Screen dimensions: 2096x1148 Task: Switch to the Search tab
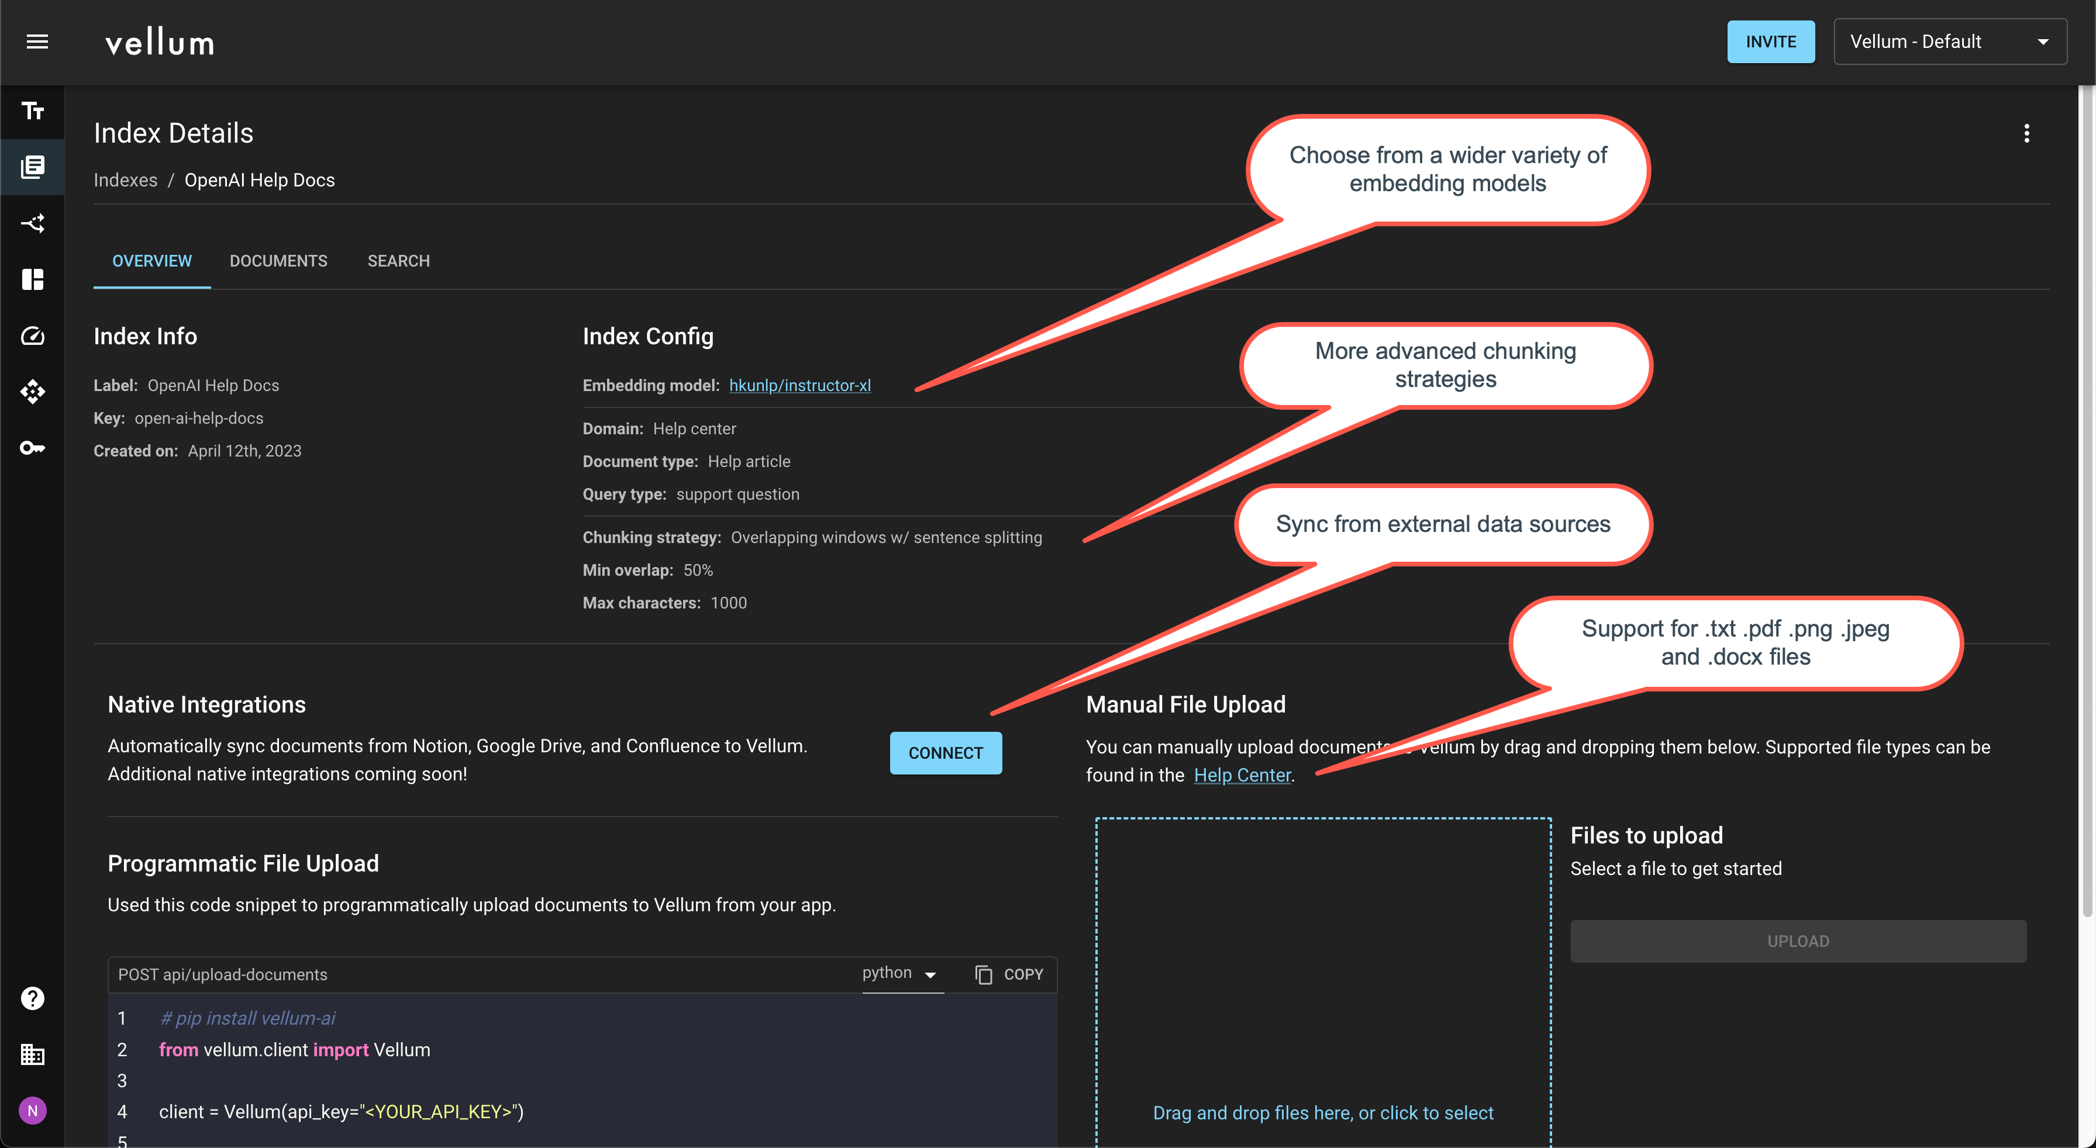click(398, 261)
